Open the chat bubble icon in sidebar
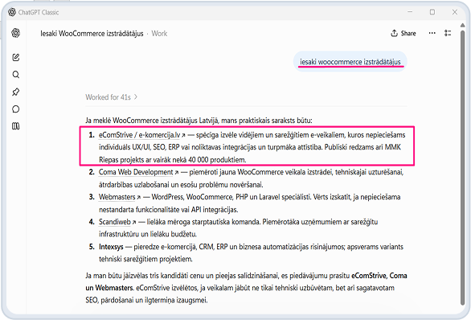Screen dimensions: 471x320 15,109
